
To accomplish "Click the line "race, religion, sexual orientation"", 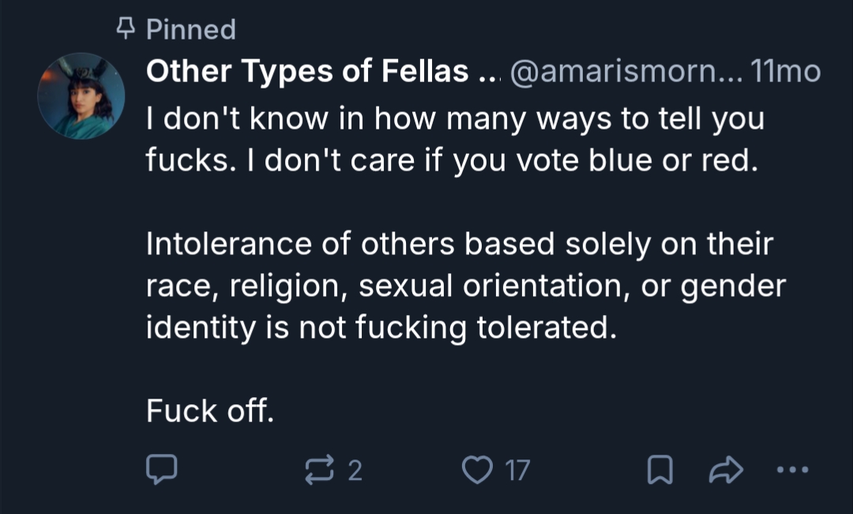I will click(466, 285).
